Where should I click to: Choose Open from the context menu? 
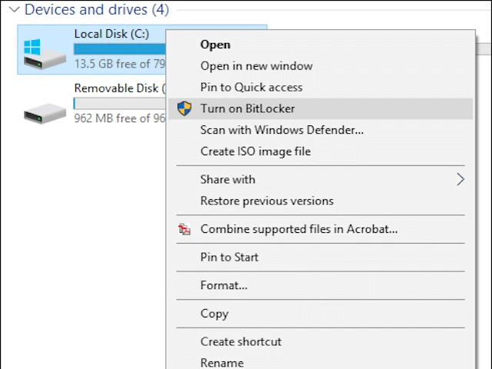pos(215,45)
